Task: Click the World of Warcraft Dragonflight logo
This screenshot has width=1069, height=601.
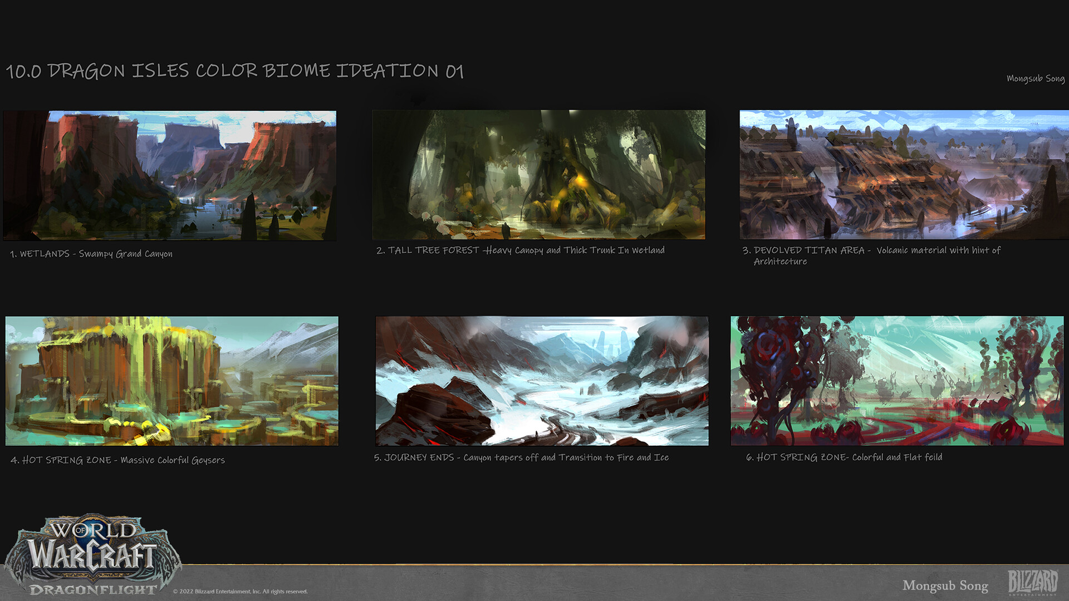Action: pos(92,555)
